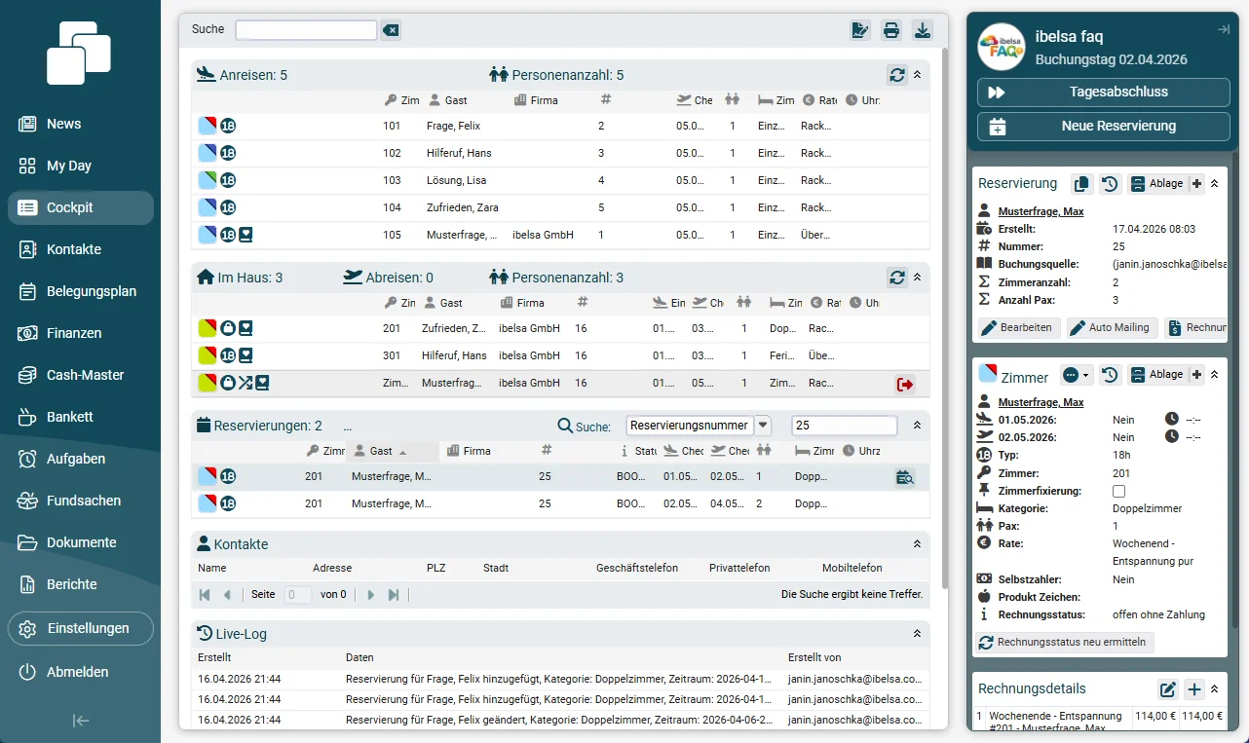
Task: Open Belegungsplan in the sidebar
Action: (x=80, y=291)
